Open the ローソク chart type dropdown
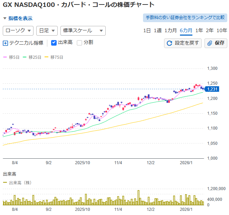 18,31
